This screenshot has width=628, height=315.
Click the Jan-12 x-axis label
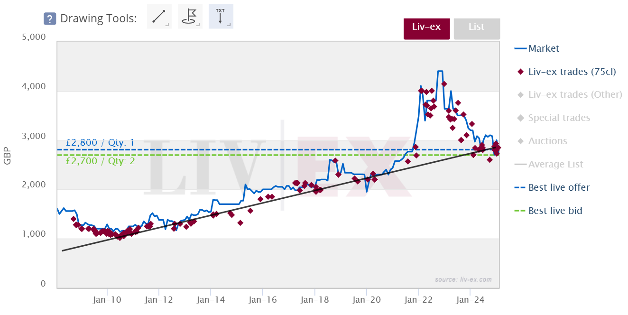tap(159, 300)
